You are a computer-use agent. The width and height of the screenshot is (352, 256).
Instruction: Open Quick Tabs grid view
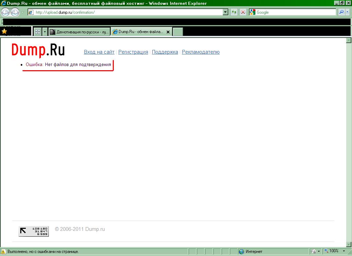coord(38,32)
